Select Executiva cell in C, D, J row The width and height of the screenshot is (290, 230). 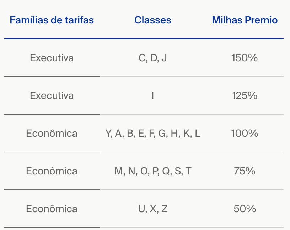(52, 58)
